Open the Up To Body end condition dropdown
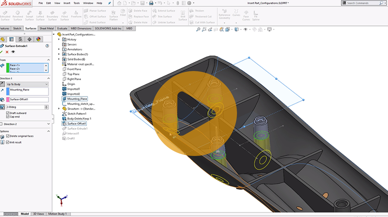The width and height of the screenshot is (388, 217). point(27,84)
